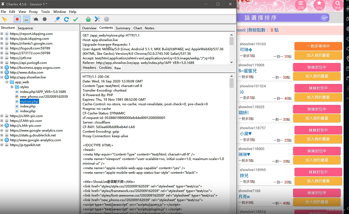The width and height of the screenshot is (349, 214).
Task: Repeat selected request with blue arrow
Action: click(66, 19)
